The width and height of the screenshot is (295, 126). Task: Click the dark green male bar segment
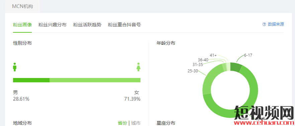click(31, 80)
